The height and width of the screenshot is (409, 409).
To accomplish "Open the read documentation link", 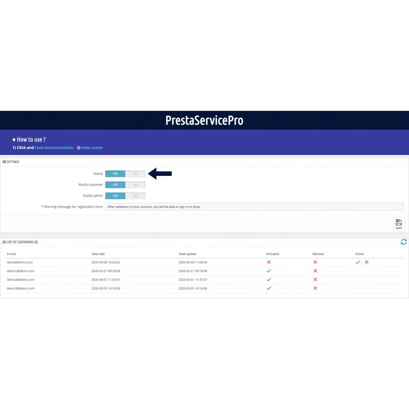I will [x=54, y=148].
